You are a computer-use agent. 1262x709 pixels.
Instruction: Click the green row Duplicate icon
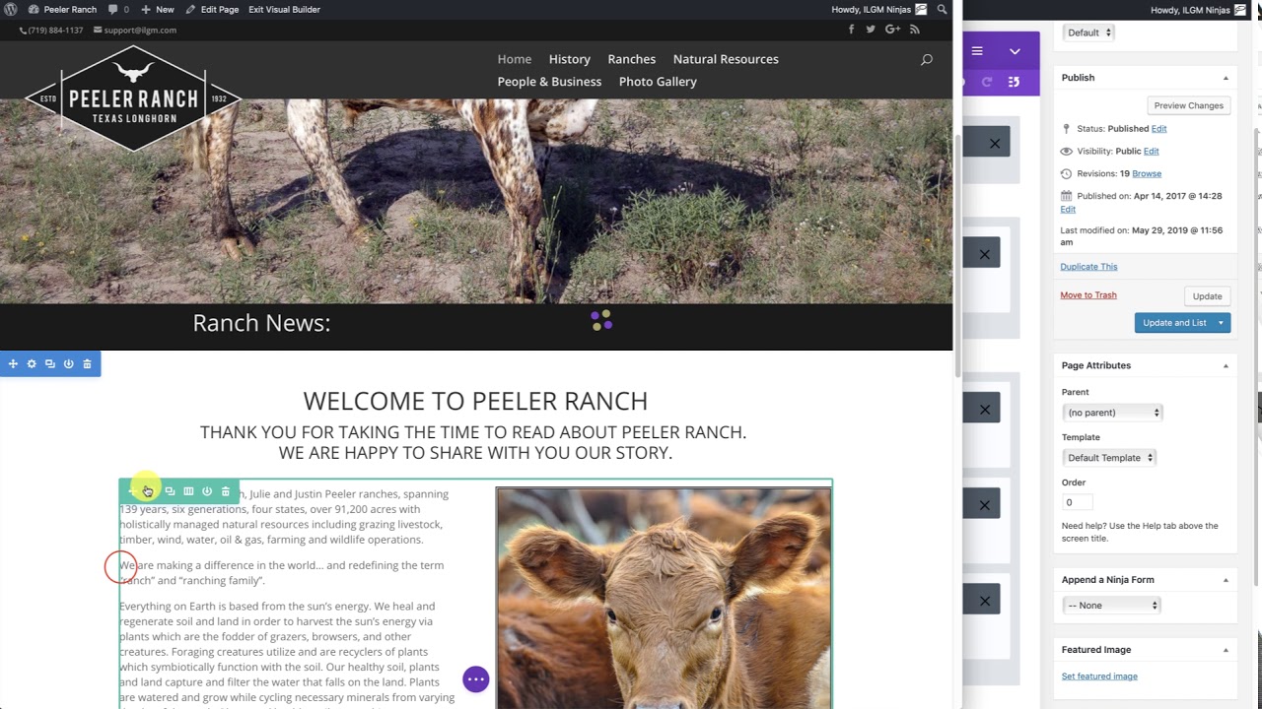click(170, 491)
